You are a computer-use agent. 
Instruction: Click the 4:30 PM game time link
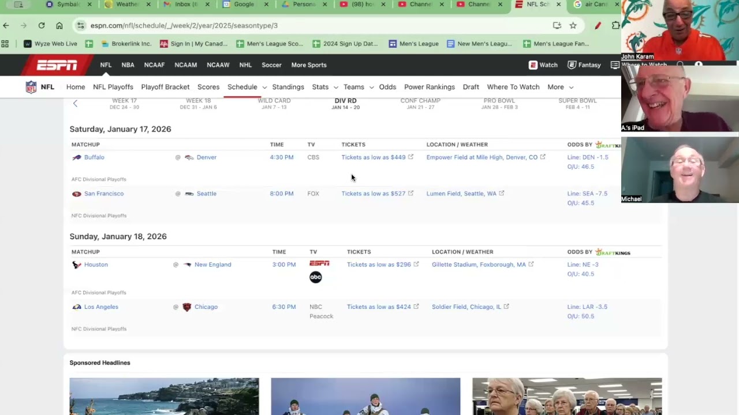282,157
